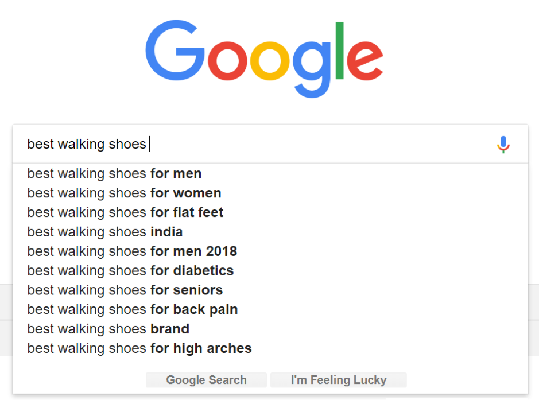Choose the "for men 2018" suggestion
The image size is (539, 400).
click(132, 251)
